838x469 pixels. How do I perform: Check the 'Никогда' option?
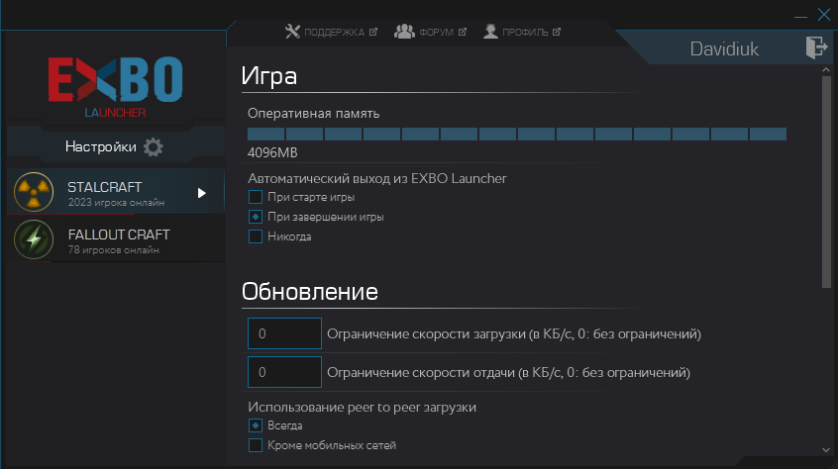tap(256, 236)
